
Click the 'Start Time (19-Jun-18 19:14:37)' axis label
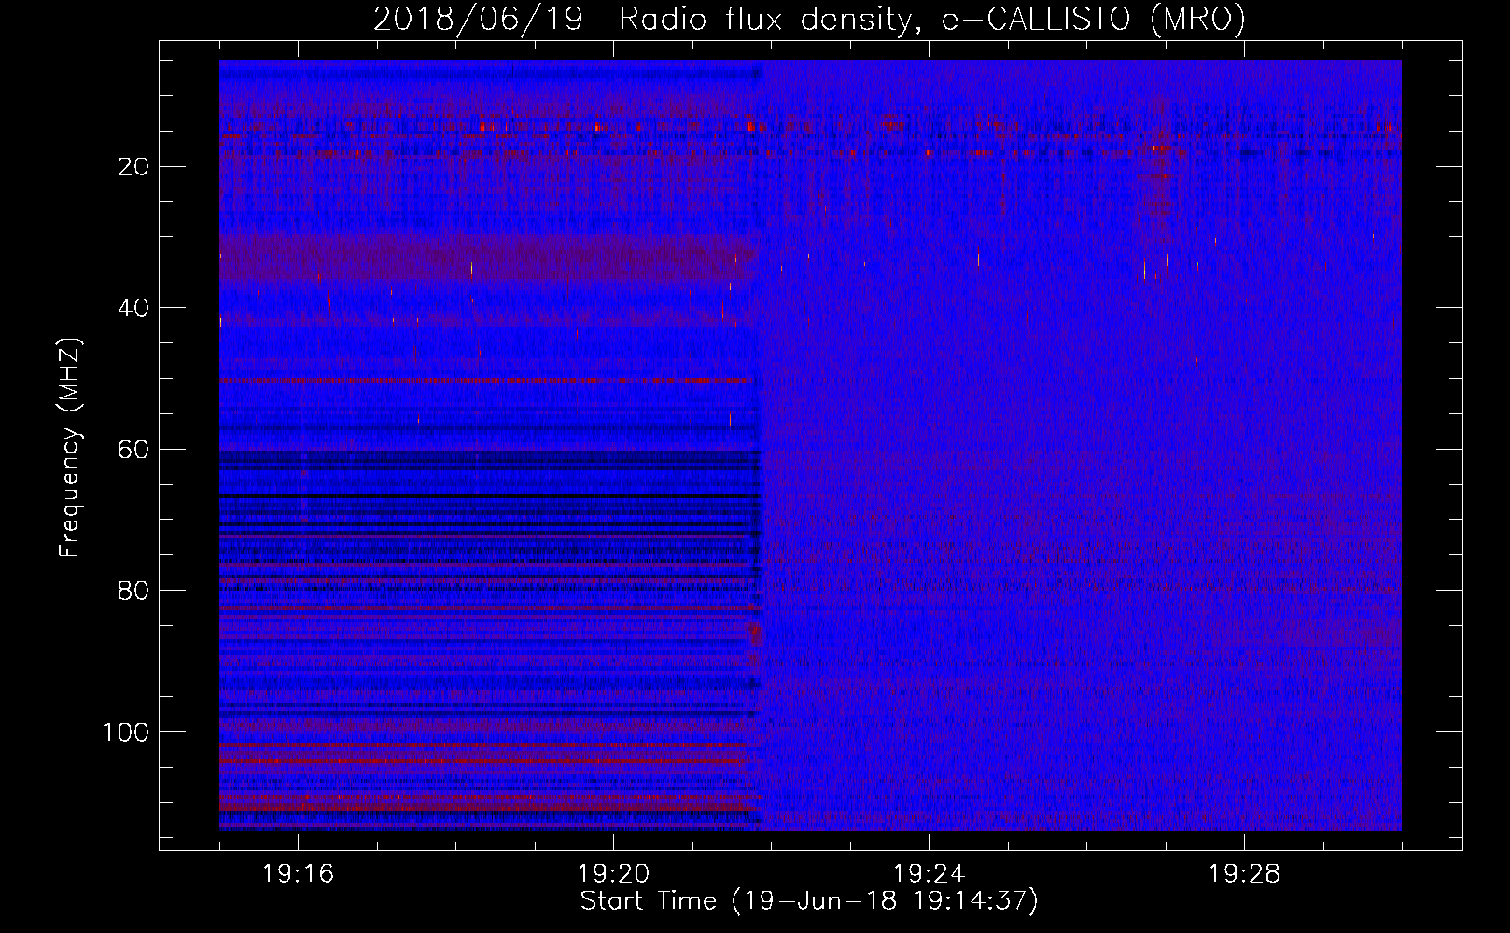(809, 901)
